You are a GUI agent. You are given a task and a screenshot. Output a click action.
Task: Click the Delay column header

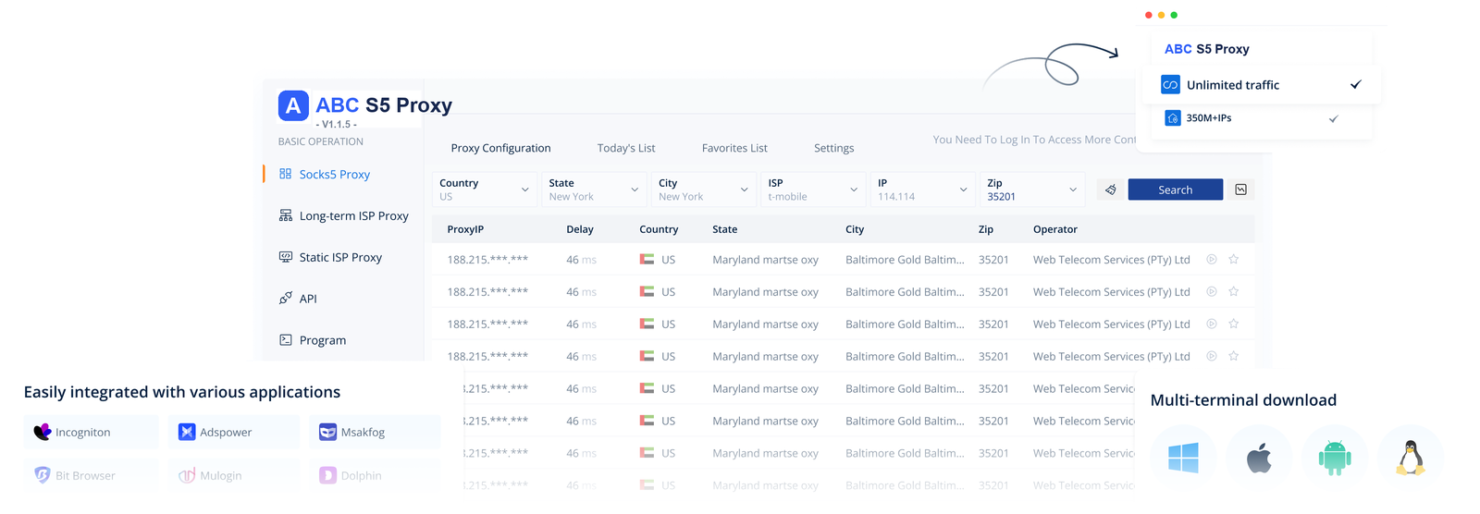coord(580,229)
